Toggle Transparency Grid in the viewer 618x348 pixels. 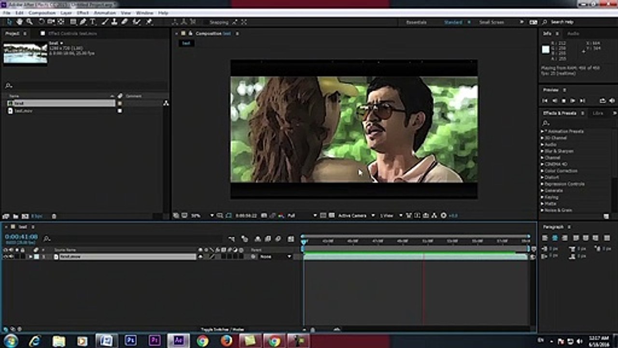tap(332, 216)
